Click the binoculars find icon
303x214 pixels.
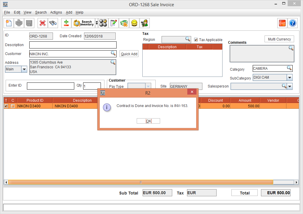[x=53, y=23]
